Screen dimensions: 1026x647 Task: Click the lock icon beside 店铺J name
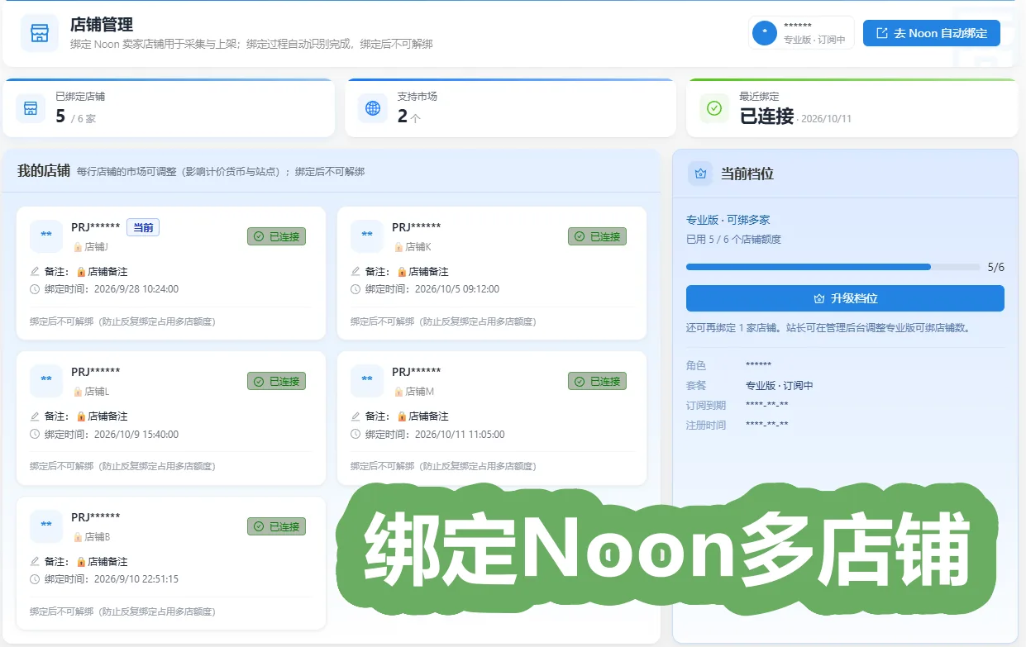pyautogui.click(x=78, y=246)
